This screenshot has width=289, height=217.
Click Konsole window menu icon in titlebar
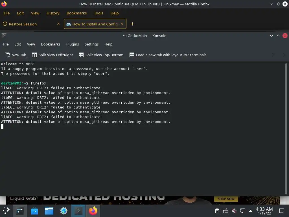pos(4,35)
